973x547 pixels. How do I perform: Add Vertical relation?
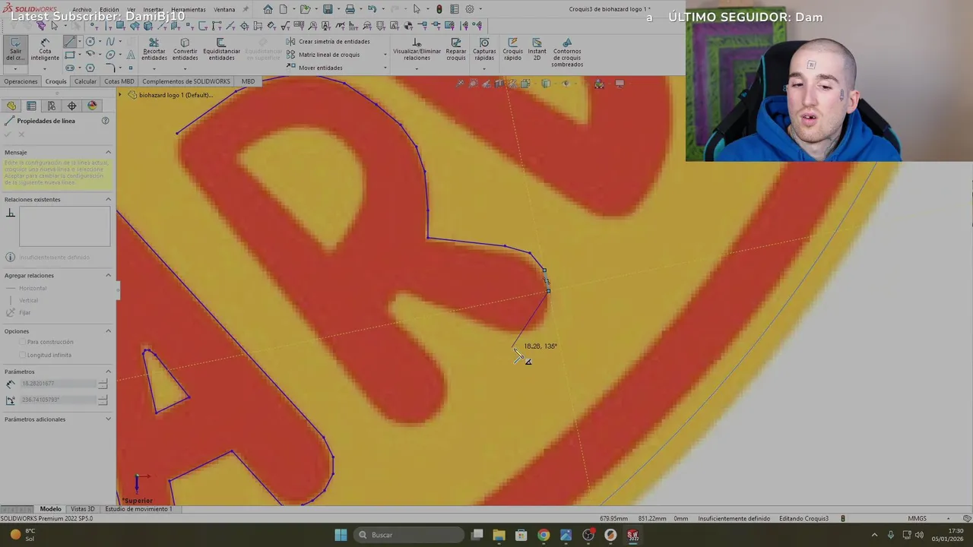28,300
